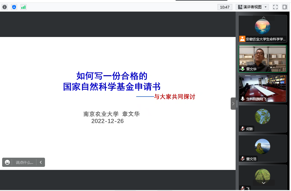Click the 说点什么 chat input
Screen dimensions: 291x191
[x=24, y=162]
